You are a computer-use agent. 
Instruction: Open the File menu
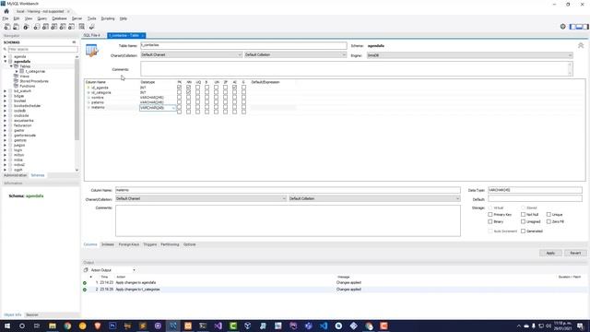6,18
